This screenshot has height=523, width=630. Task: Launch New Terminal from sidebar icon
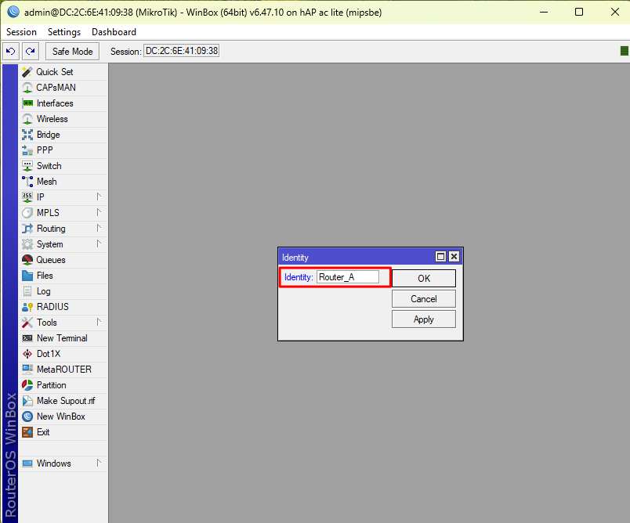pyautogui.click(x=27, y=338)
